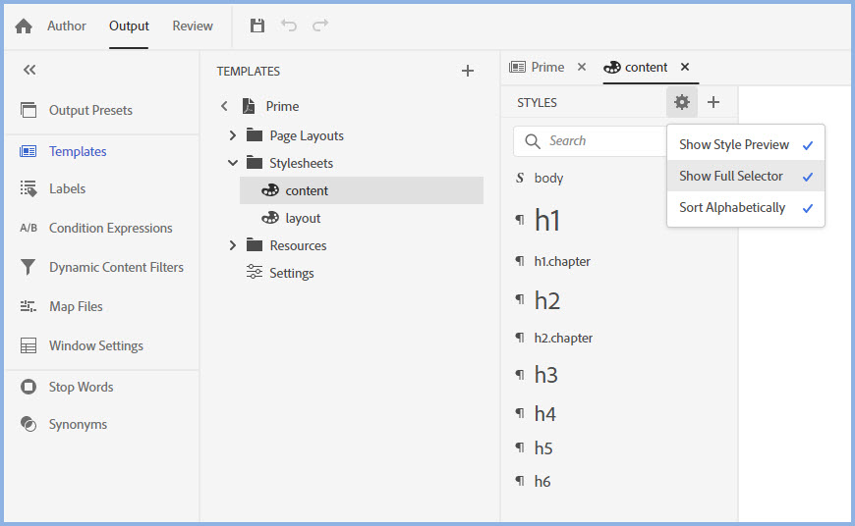This screenshot has height=526, width=855.
Task: Switch to the Author tab
Action: point(67,26)
